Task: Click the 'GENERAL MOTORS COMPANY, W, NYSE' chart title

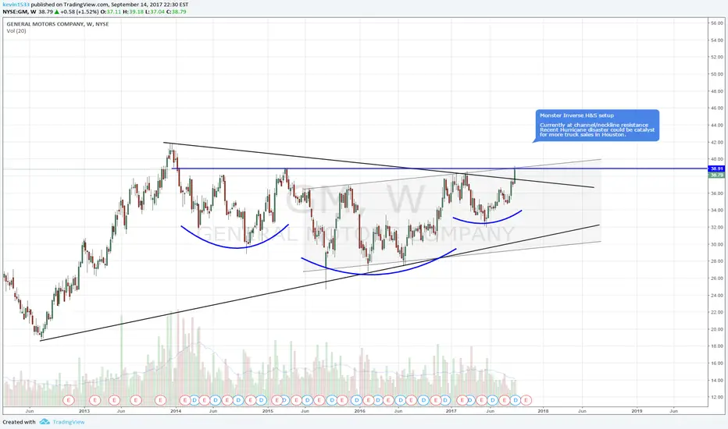Action: click(58, 24)
